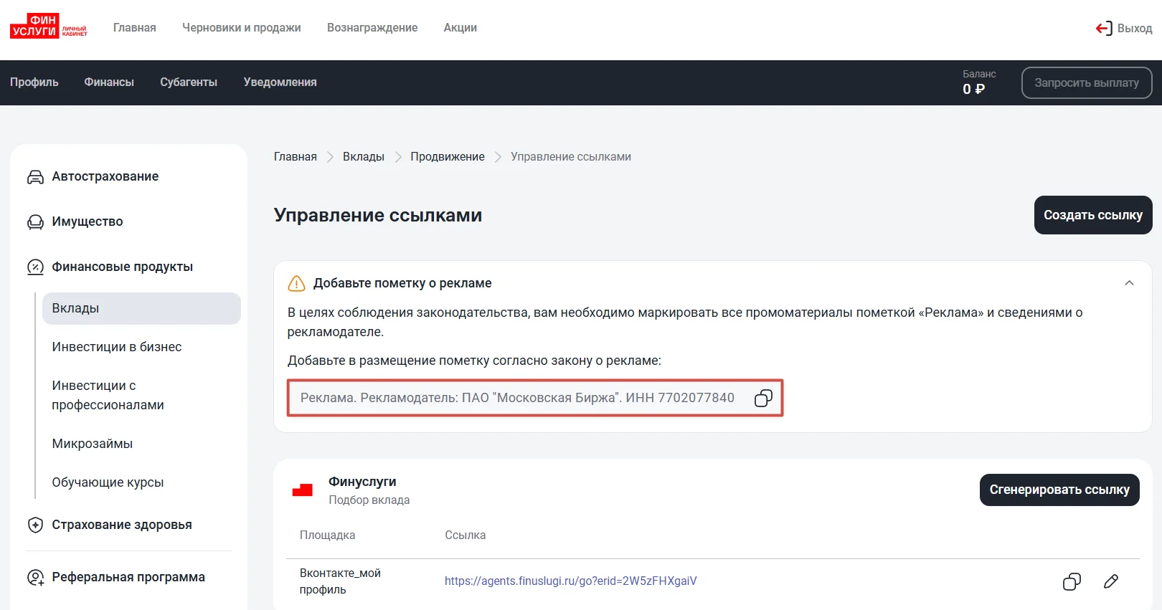Select Финансовые продукты in the sidebar

point(123,267)
